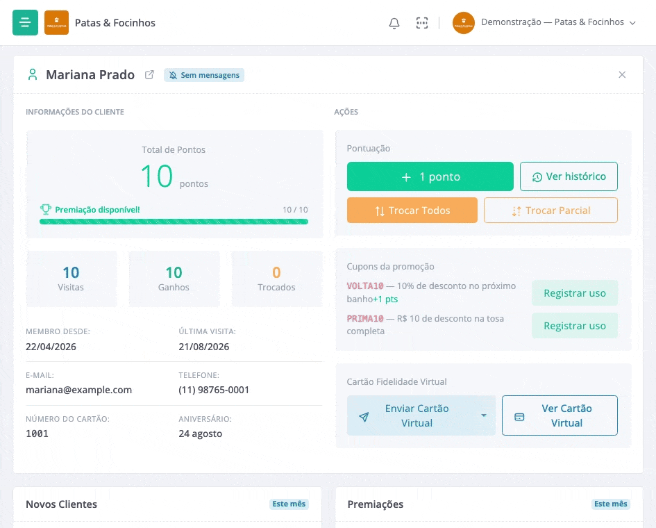This screenshot has height=528, width=656.
Task: Click the swap arrows icon on Trocar Parcial
Action: pos(516,211)
